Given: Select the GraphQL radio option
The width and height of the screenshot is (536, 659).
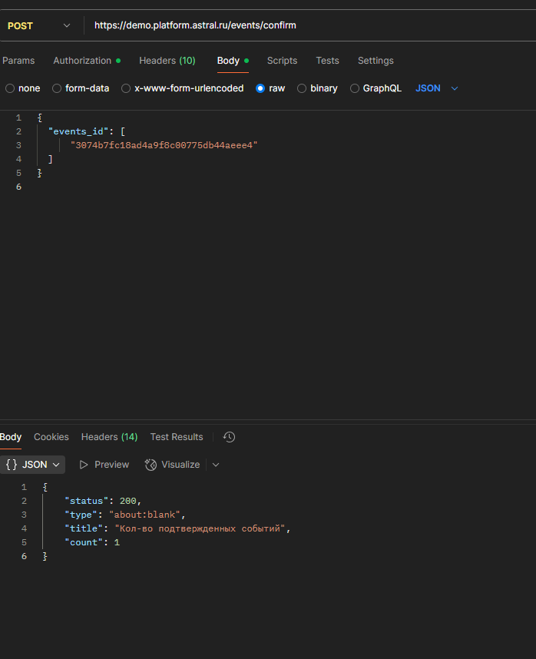Looking at the screenshot, I should click(x=355, y=88).
